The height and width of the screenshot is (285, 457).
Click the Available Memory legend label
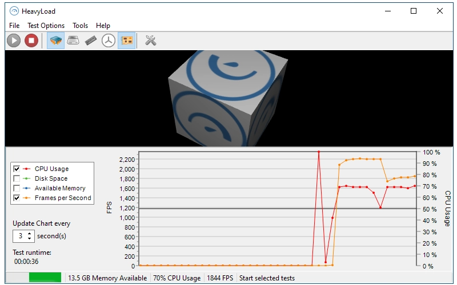(60, 188)
